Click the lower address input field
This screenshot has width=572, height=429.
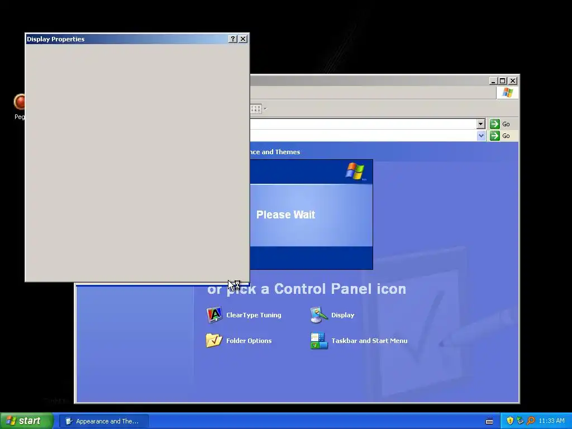364,136
